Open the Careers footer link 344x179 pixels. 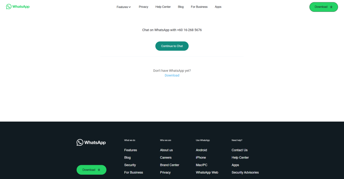tap(166, 158)
